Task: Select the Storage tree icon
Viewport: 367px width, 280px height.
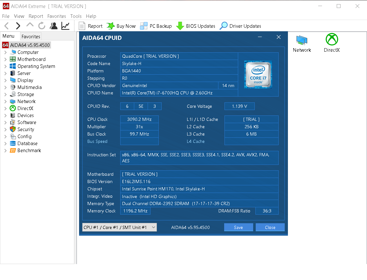Action: coord(13,94)
